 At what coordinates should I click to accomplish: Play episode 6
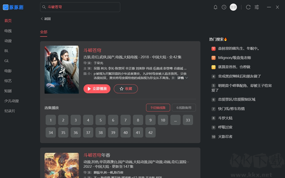113,120
